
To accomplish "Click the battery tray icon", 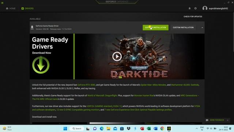I will (215, 129).
